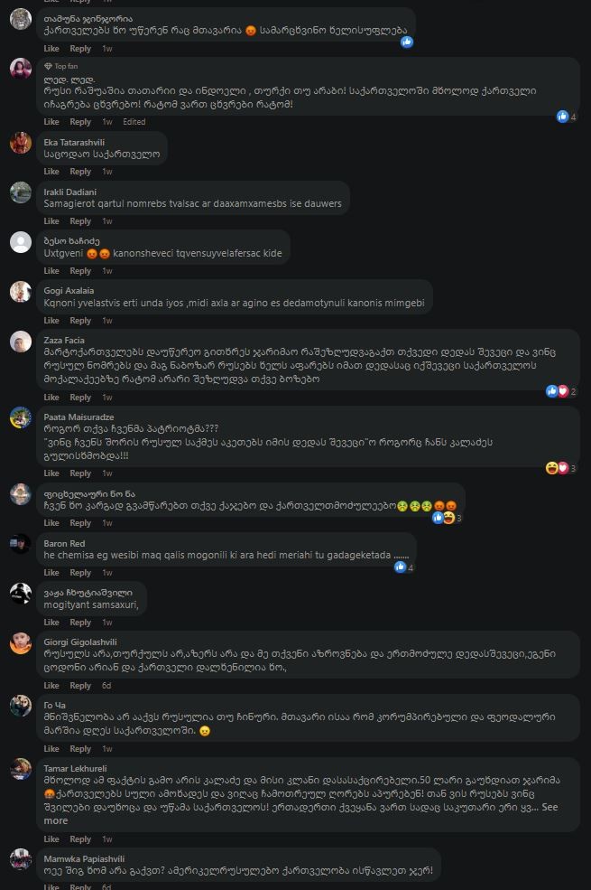
Task: Open Mamwka Papiashvili's profile name link
Action: (x=84, y=858)
